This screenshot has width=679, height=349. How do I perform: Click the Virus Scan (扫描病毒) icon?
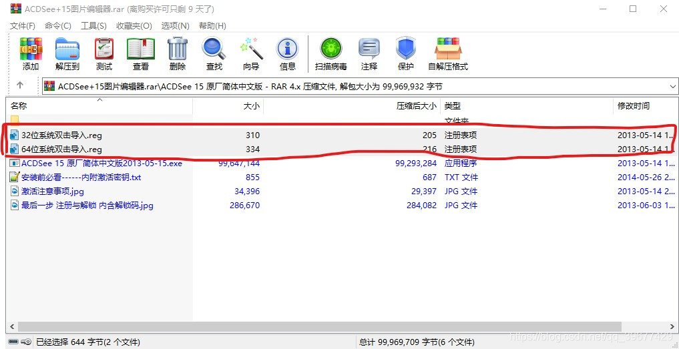[331, 54]
